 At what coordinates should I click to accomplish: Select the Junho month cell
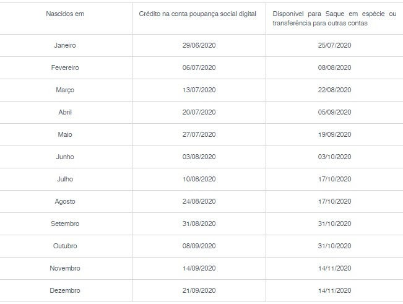(x=65, y=157)
